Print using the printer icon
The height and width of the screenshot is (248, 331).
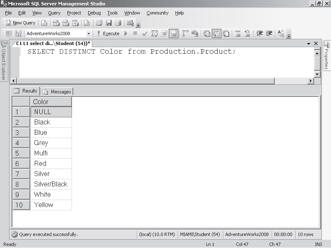point(118,23)
